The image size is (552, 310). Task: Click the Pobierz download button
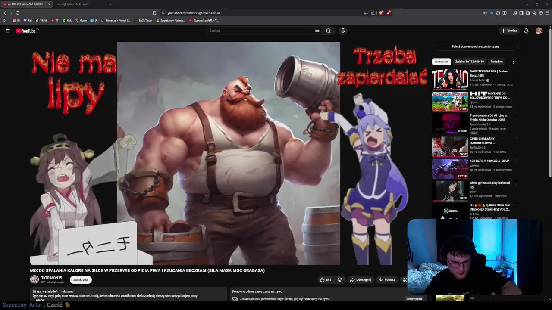387,280
